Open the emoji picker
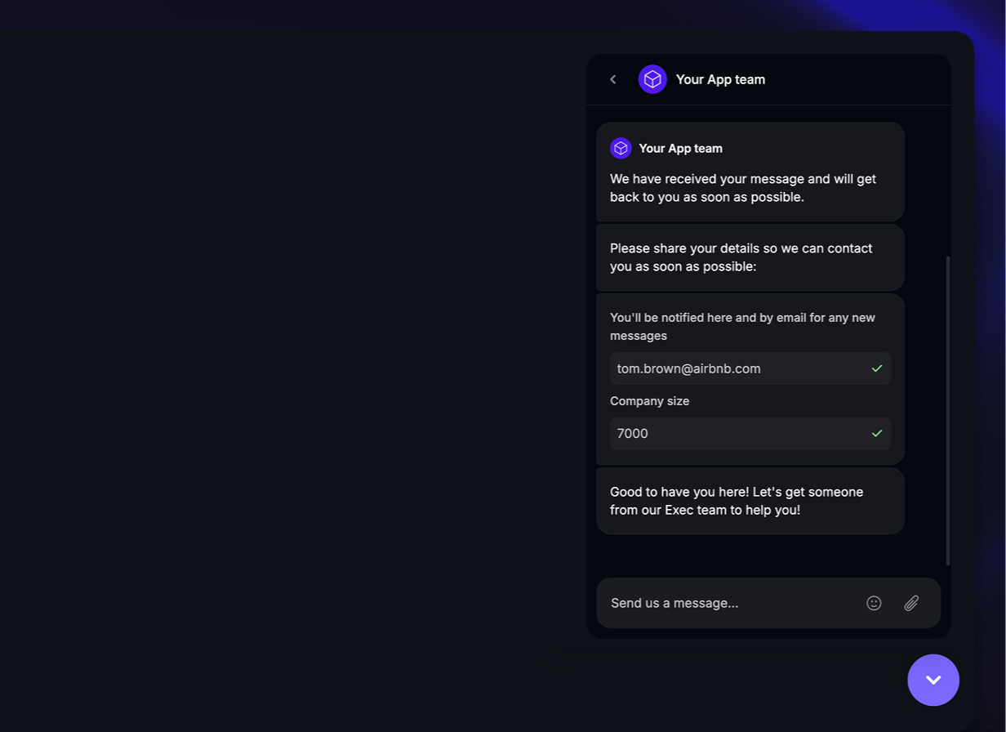1006x732 pixels. click(874, 603)
